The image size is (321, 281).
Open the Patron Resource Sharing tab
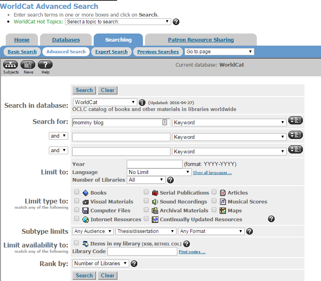coord(201,40)
